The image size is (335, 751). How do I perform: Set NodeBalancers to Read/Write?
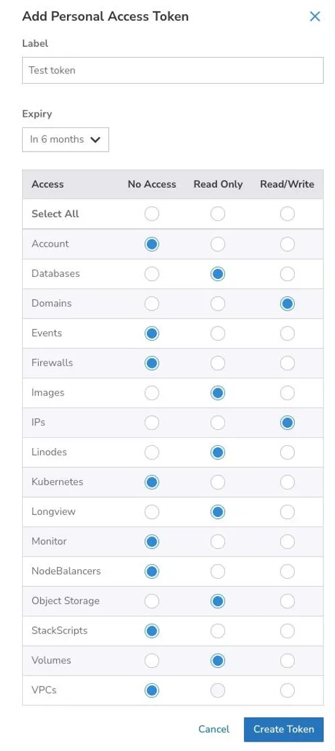pos(287,571)
